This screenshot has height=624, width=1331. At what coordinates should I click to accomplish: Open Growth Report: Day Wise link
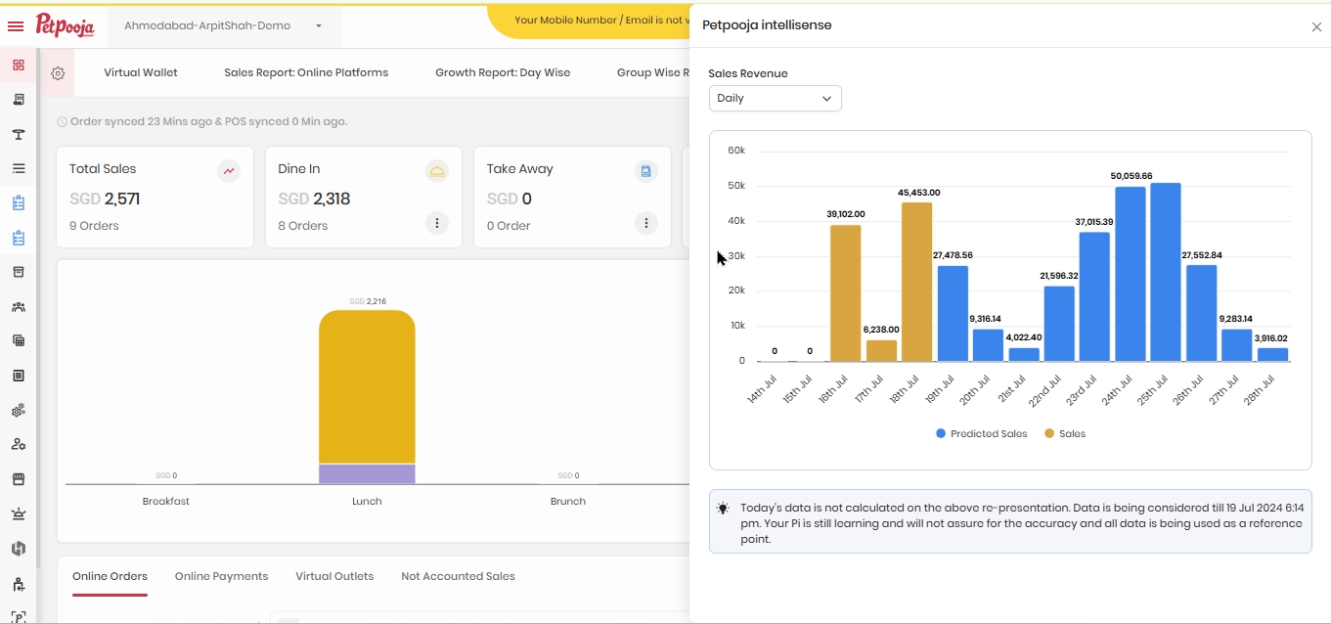503,72
